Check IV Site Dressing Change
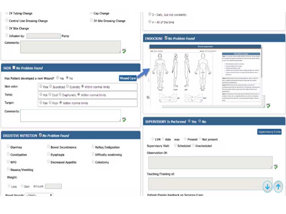This screenshot has height=214, width=286. [92, 20]
